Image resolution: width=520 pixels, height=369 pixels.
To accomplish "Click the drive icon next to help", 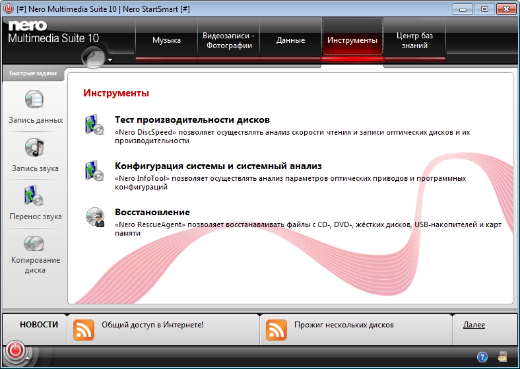I will click(503, 357).
